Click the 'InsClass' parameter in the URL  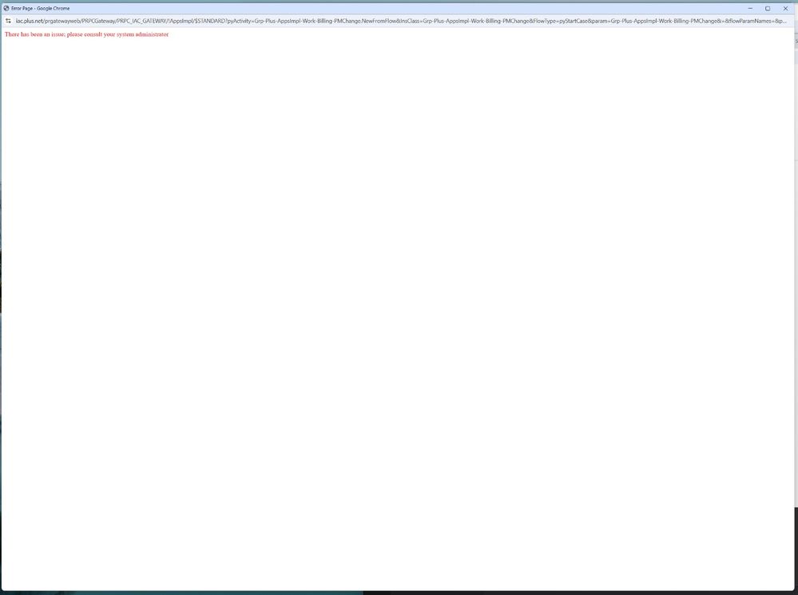click(410, 21)
